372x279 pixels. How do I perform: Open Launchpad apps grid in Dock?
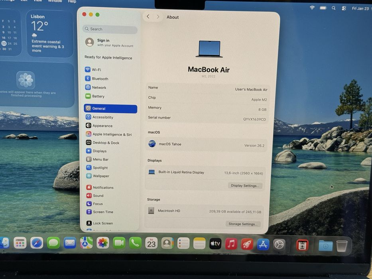point(20,243)
